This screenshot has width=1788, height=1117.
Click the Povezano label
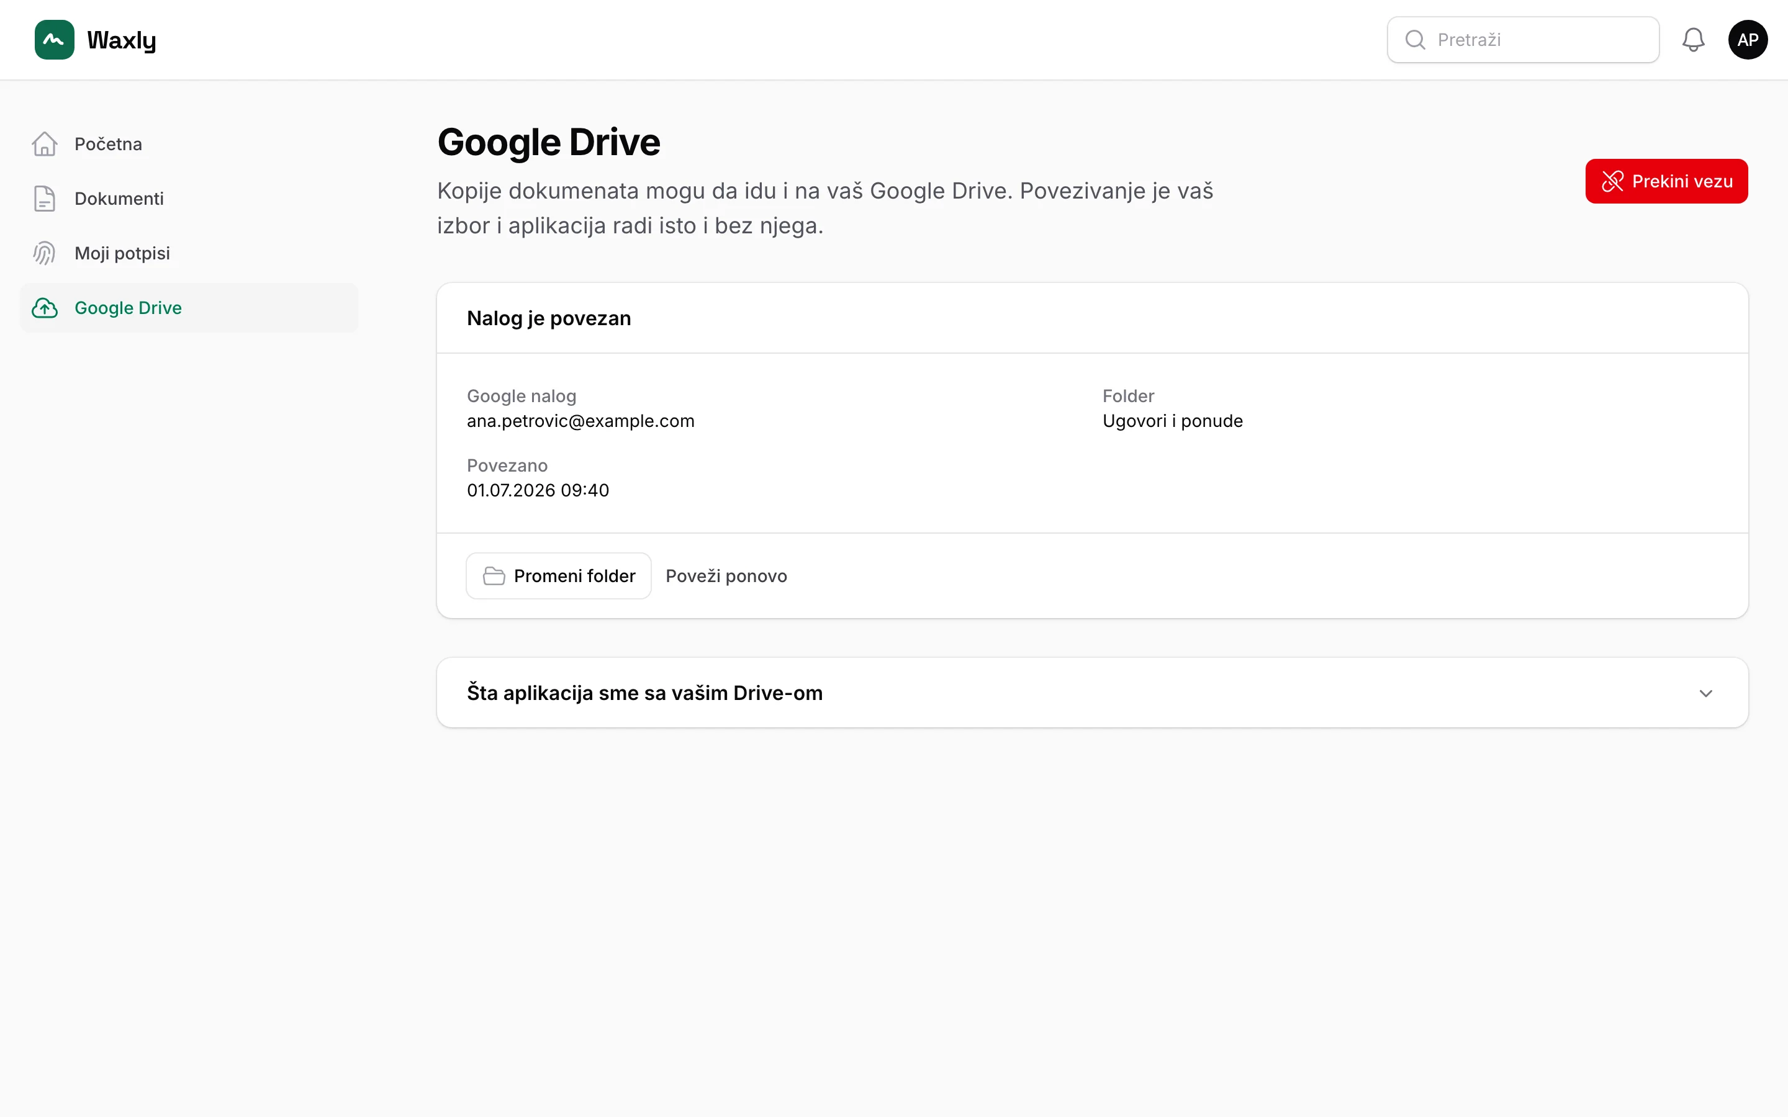tap(508, 466)
